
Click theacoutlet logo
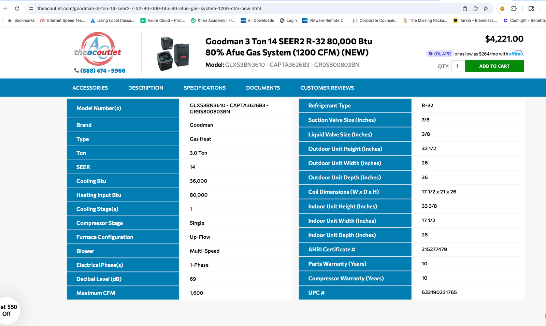coord(98,49)
